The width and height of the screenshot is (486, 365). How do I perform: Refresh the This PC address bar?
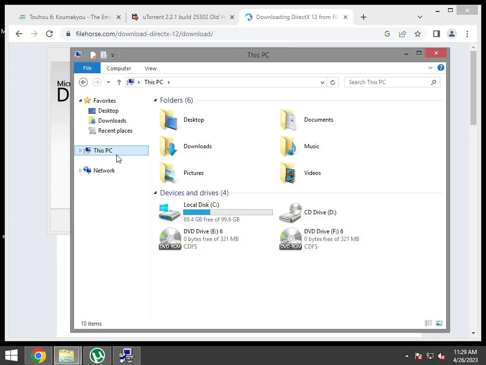pyautogui.click(x=333, y=82)
